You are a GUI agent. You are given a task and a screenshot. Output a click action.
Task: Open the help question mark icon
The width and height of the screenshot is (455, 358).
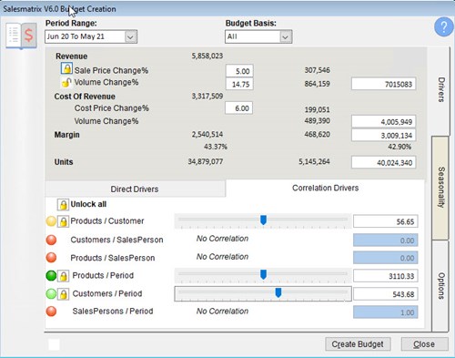[x=443, y=27]
